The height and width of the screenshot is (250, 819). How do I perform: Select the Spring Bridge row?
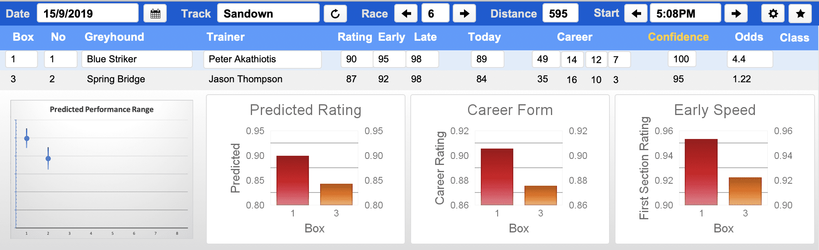pyautogui.click(x=409, y=79)
